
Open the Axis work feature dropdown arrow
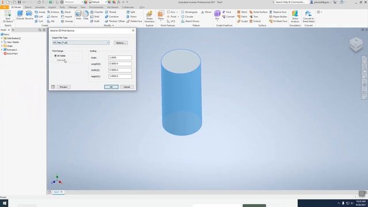[177, 12]
